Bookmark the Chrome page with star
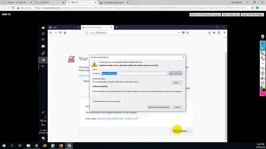This screenshot has height=149, width=266. (252, 8)
